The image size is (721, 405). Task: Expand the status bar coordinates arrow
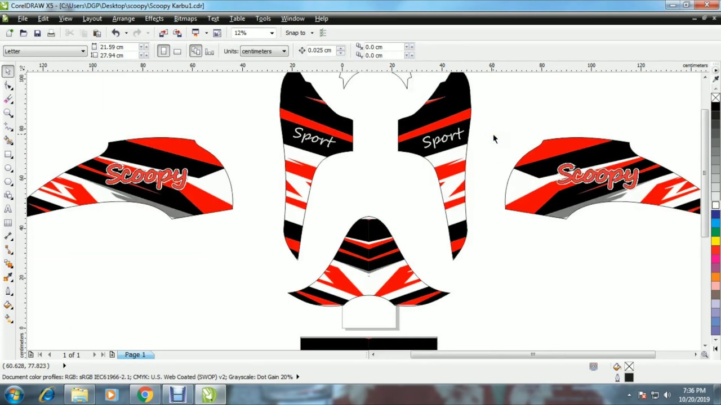point(64,366)
